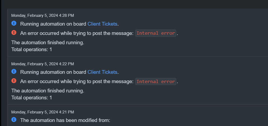The width and height of the screenshot is (268, 126).
Task: Click the timestamp Monday, February 5, 2024 4:22 PM
Action: click(x=43, y=64)
